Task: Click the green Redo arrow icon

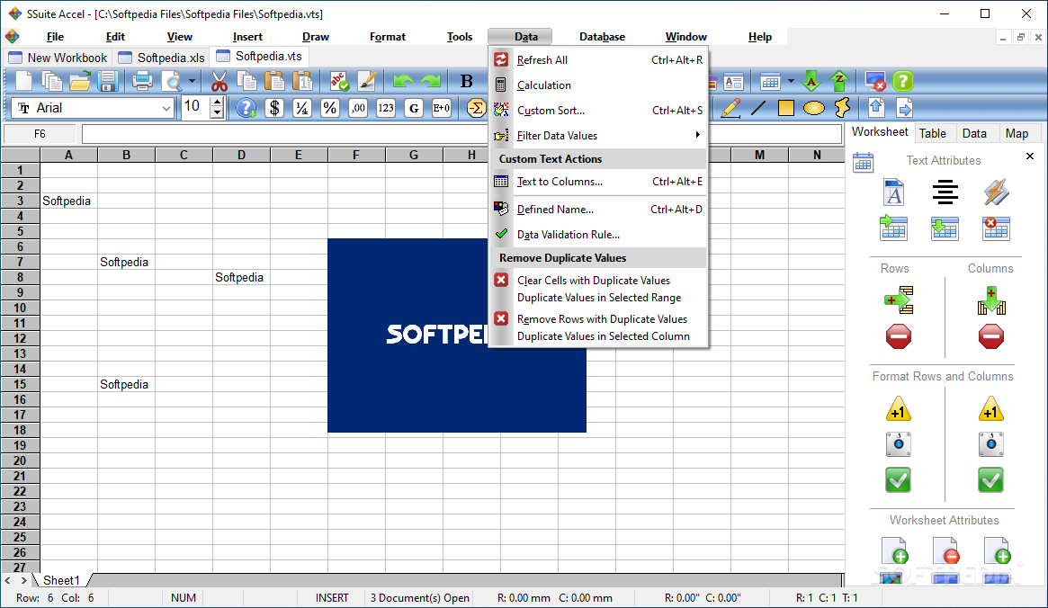Action: [x=431, y=82]
